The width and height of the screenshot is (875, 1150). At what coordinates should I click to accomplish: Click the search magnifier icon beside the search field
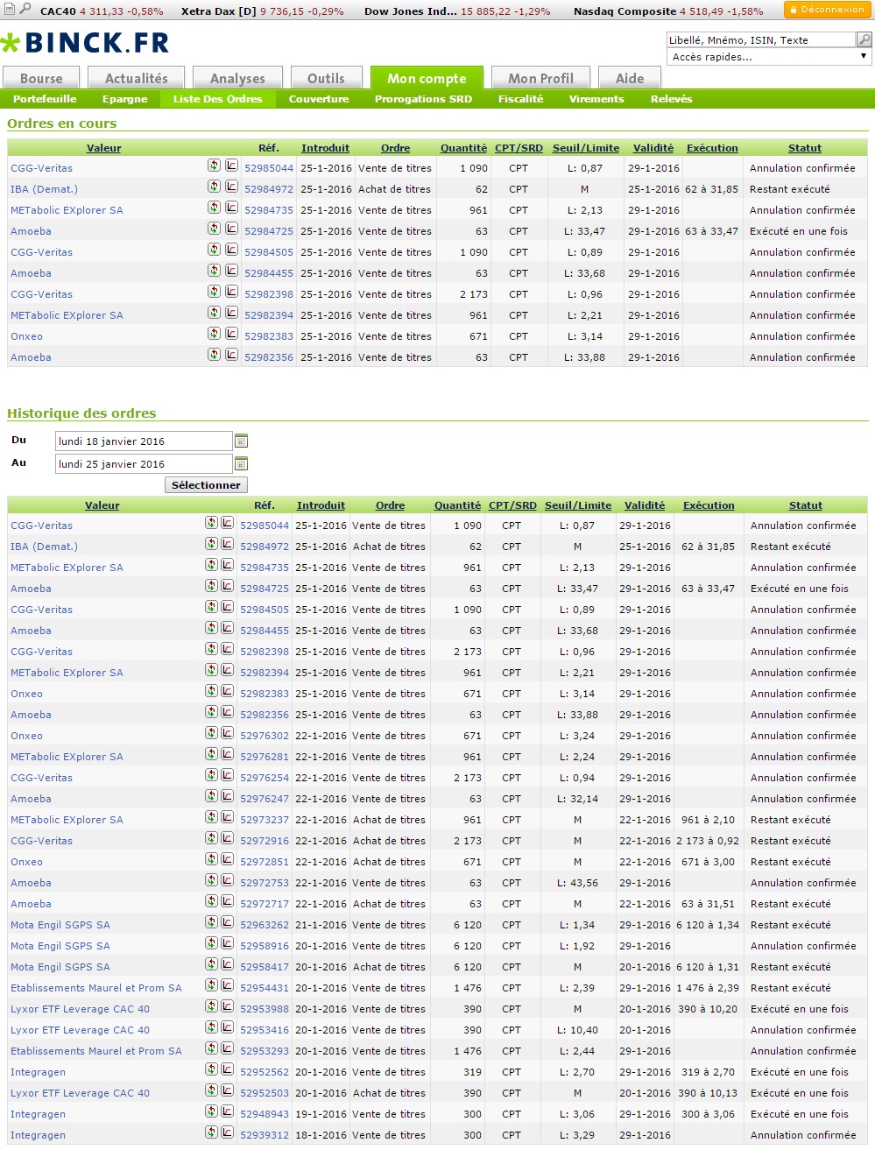[x=864, y=39]
